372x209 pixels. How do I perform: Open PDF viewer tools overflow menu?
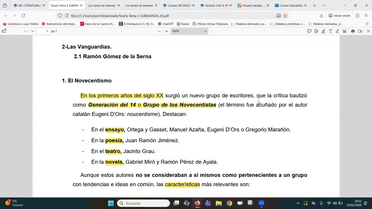coord(368,31)
